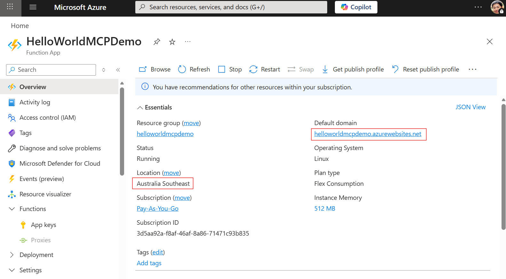The image size is (506, 279).
Task: Select Overview in the sidebar
Action: [x=59, y=87]
